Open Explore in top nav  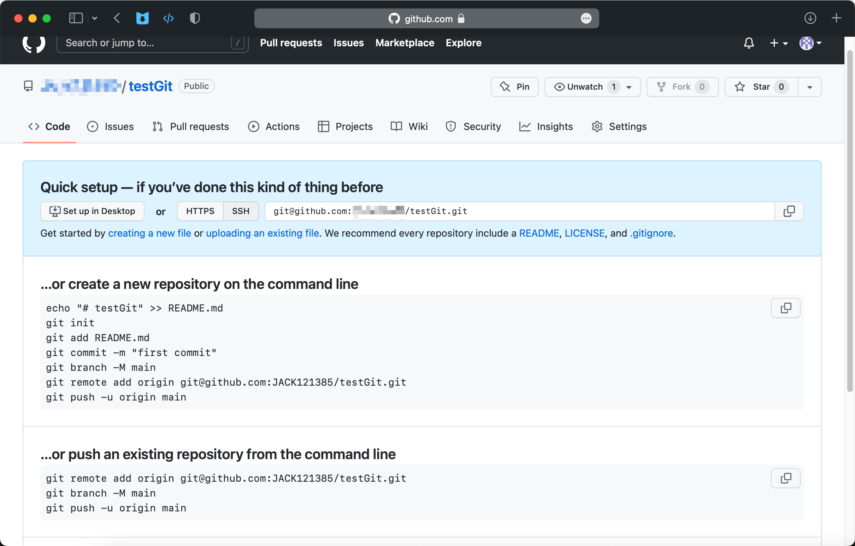coord(464,43)
